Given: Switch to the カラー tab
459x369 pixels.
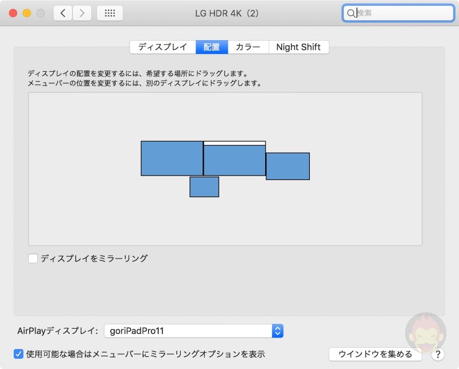Looking at the screenshot, I should coord(248,47).
